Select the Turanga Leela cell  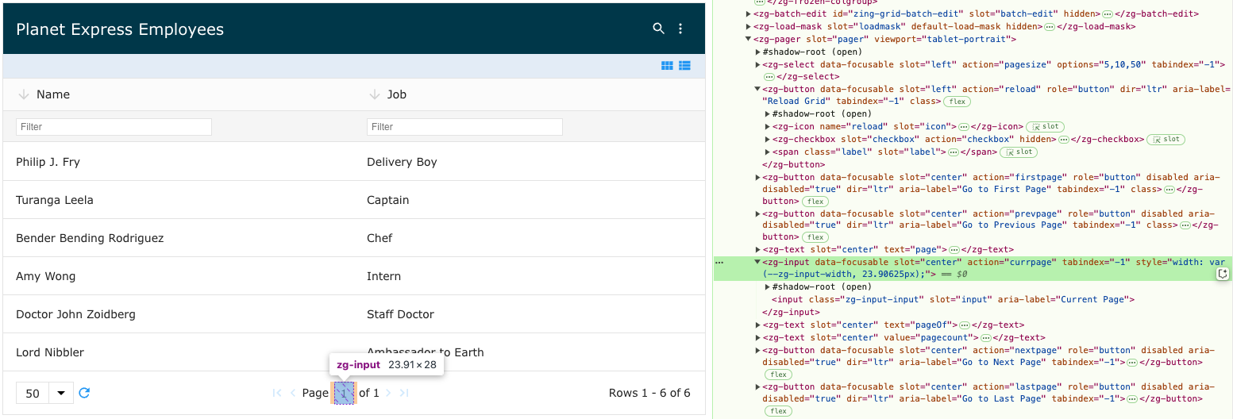point(179,200)
